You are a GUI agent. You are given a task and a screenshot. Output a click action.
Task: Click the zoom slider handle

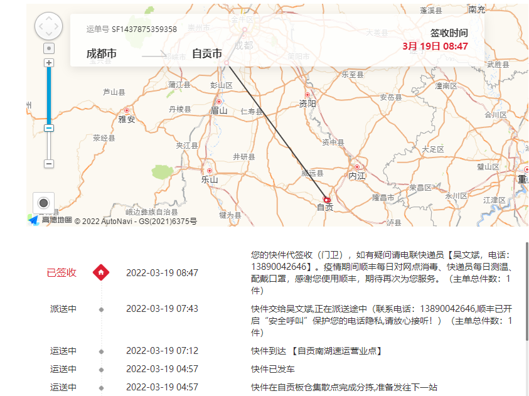(49, 128)
